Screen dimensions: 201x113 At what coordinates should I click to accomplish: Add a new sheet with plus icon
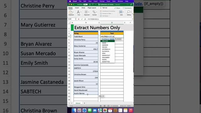pyautogui.click(x=84, y=103)
